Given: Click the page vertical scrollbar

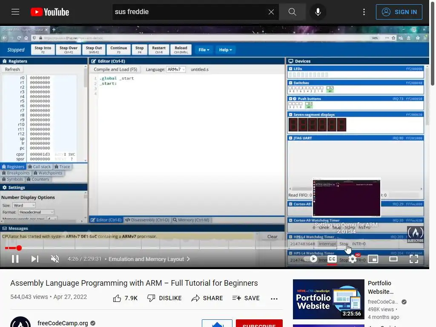Looking at the screenshot, I should pyautogui.click(x=433, y=44).
